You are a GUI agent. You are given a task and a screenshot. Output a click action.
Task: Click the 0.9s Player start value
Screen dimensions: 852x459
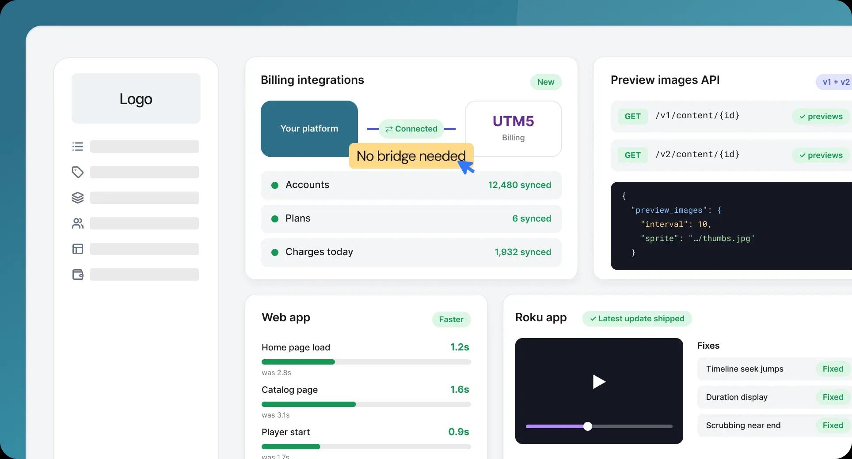(x=459, y=432)
